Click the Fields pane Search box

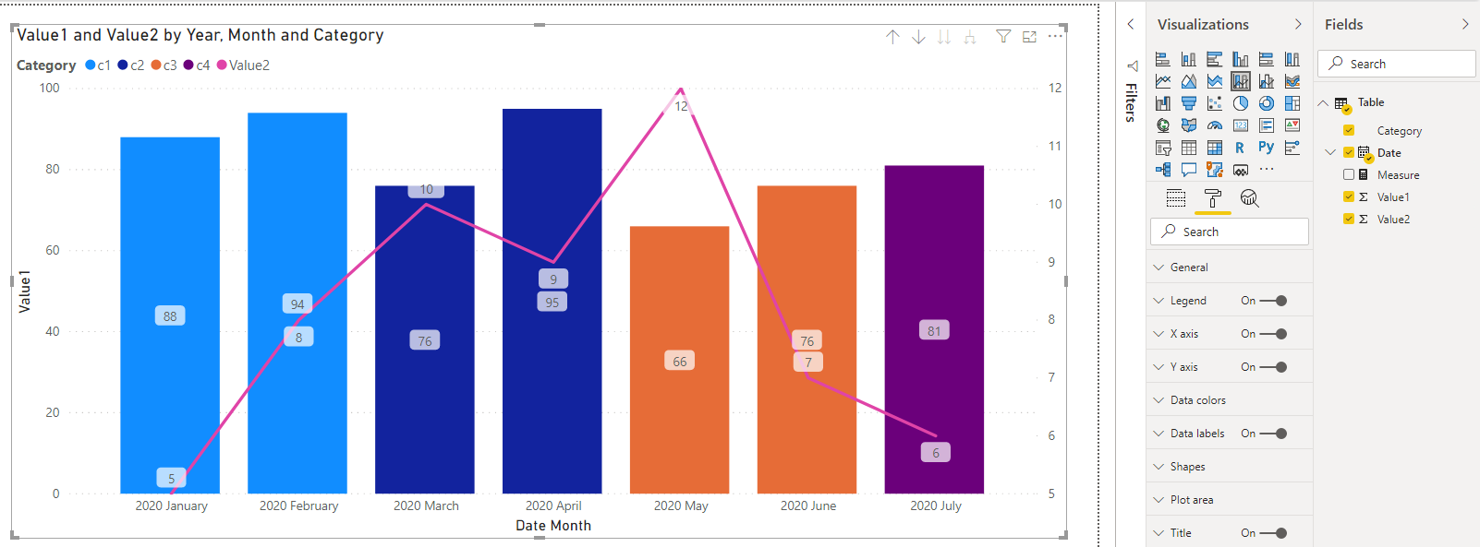pos(1397,64)
